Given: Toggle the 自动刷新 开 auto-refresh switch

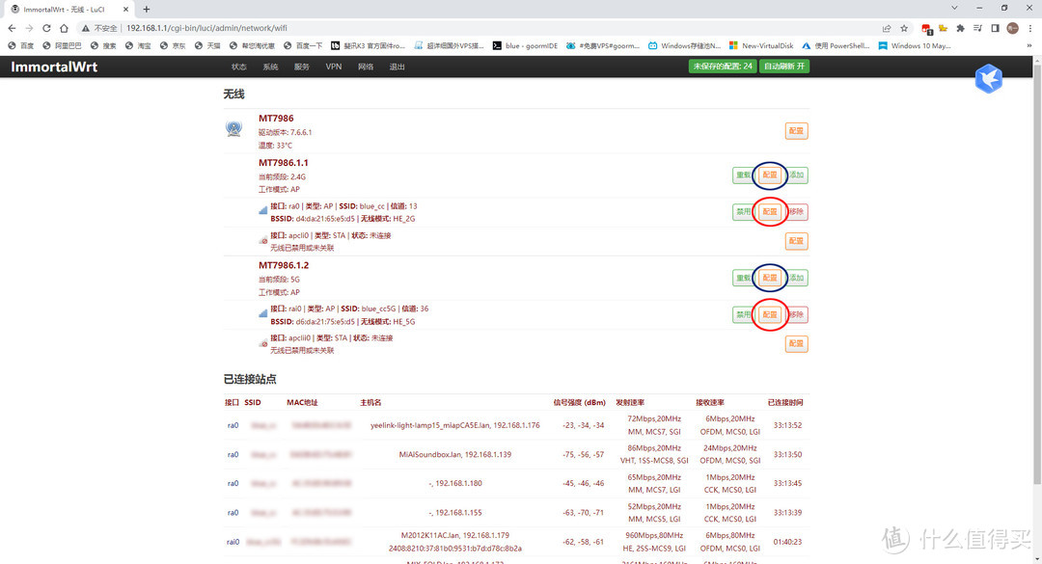Looking at the screenshot, I should 783,67.
